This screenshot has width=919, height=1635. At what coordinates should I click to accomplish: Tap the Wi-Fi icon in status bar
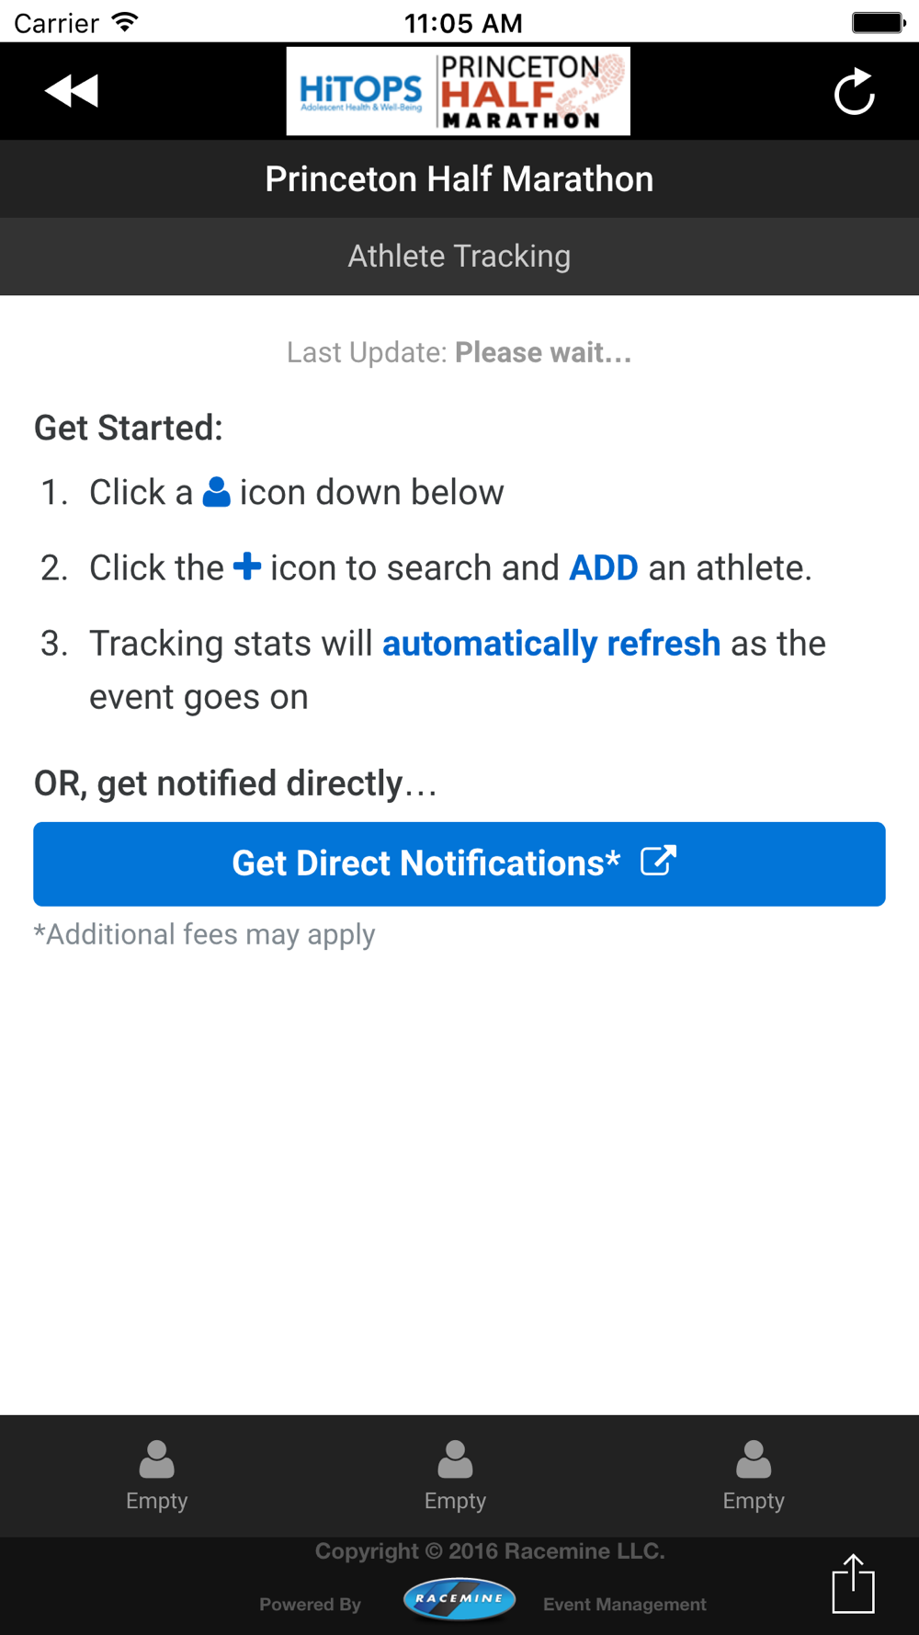(125, 22)
